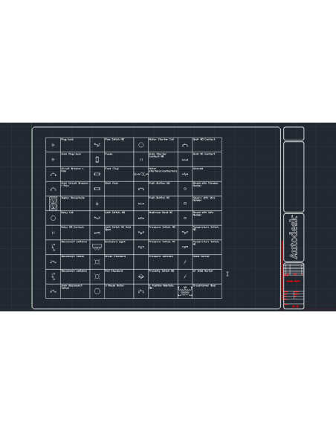The width and height of the screenshot is (336, 434).
Task: Pick the Flow Switch NO symbol
Action: [97, 145]
